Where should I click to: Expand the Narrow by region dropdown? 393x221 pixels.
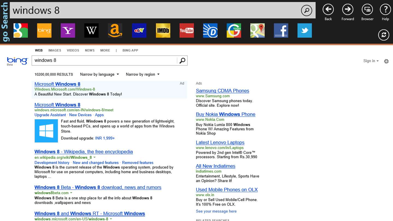[x=142, y=74]
